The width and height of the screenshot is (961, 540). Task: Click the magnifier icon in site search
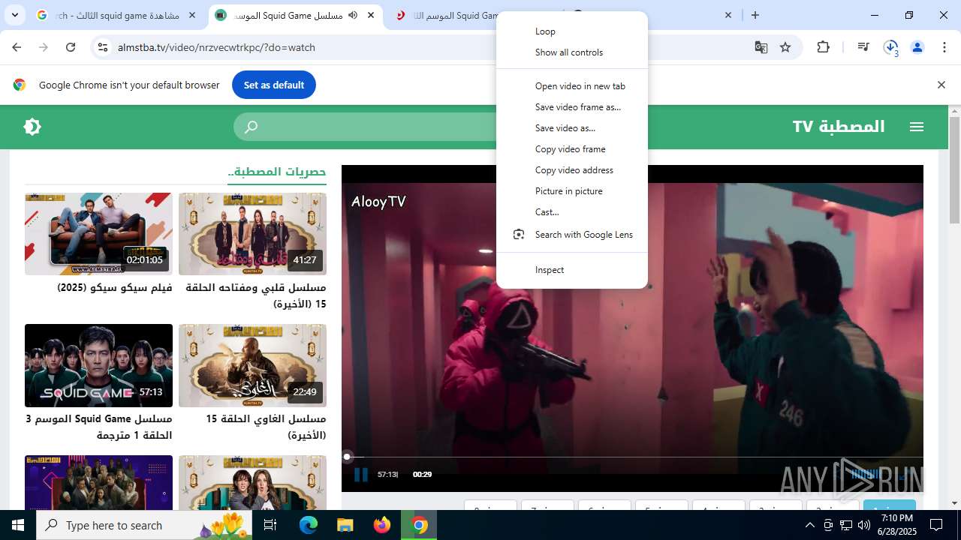click(x=252, y=127)
